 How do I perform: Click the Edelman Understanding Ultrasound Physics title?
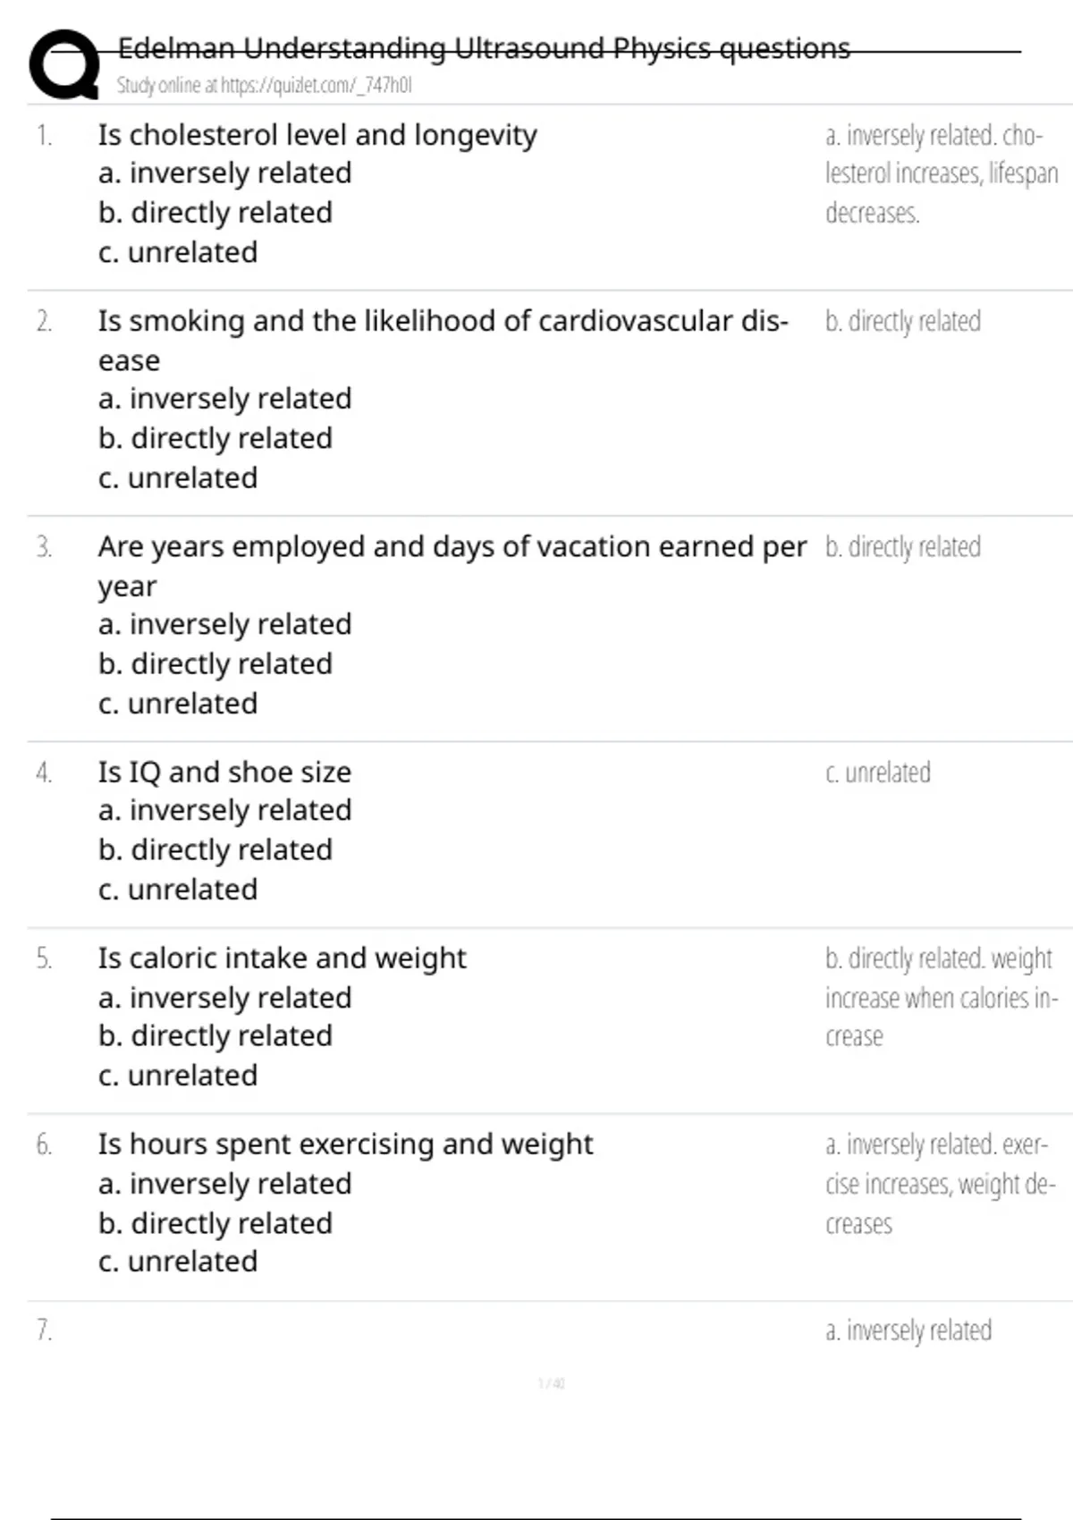(x=483, y=48)
